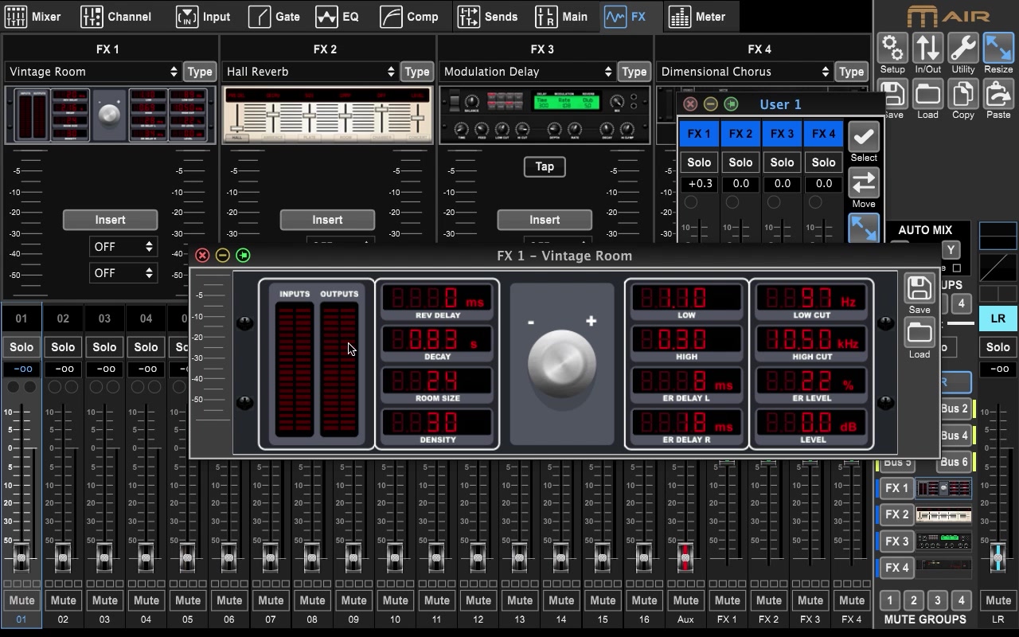Toggle Insert for FX 3

click(x=545, y=220)
